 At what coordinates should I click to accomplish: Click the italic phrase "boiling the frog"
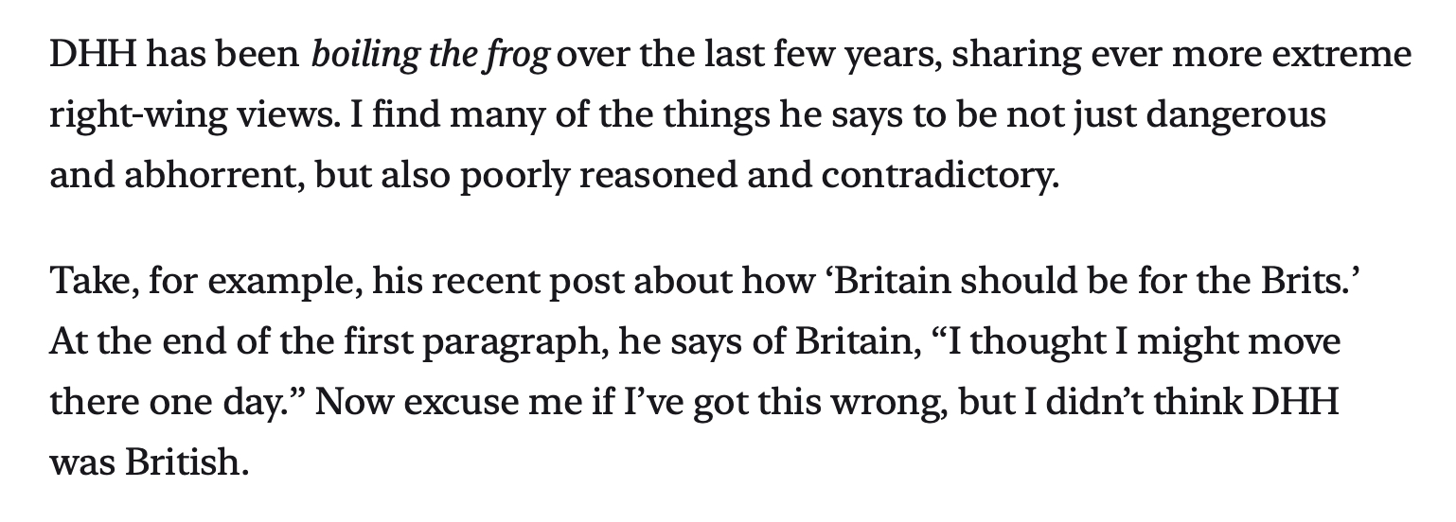(431, 55)
